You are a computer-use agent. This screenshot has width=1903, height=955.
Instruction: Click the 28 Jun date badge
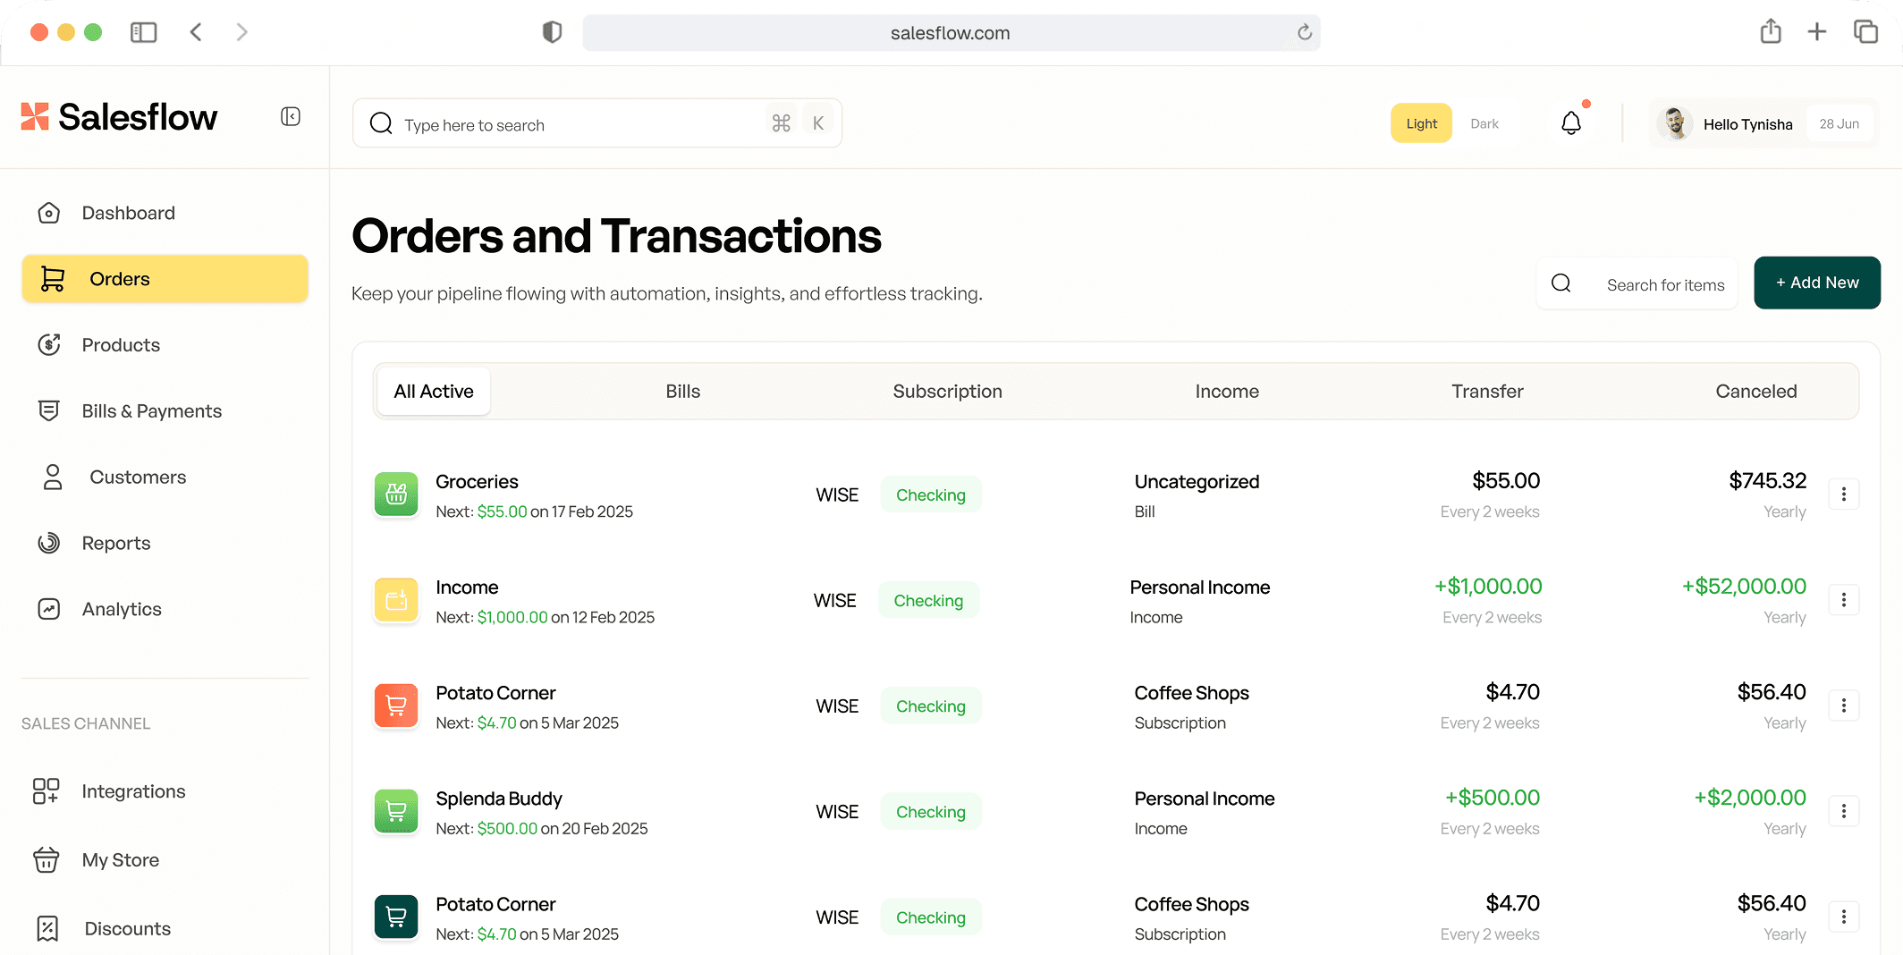click(x=1839, y=123)
